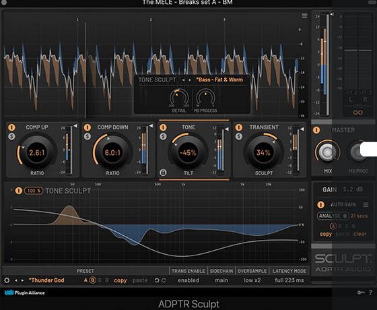Click copy in AUTO GAIN panel
The height and width of the screenshot is (310, 377).
(326, 235)
